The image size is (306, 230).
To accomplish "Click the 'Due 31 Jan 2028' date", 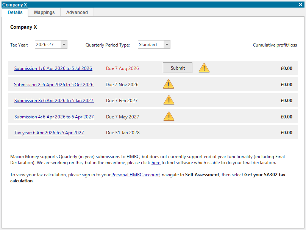I will tap(123, 133).
